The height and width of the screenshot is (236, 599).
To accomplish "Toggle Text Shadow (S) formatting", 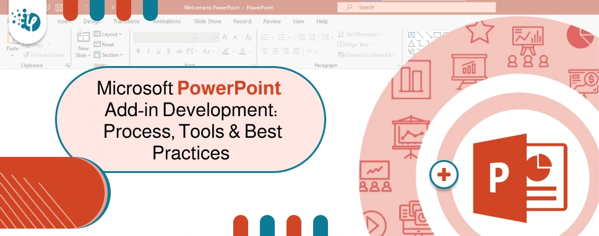I will point(168,51).
